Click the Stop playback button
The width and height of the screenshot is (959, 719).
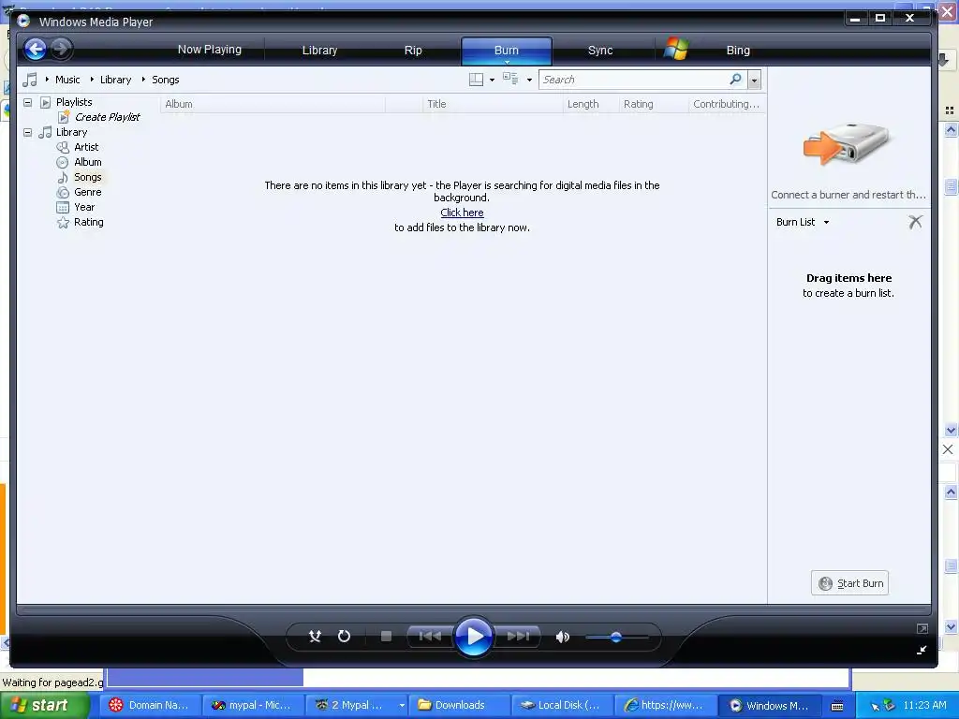[386, 637]
